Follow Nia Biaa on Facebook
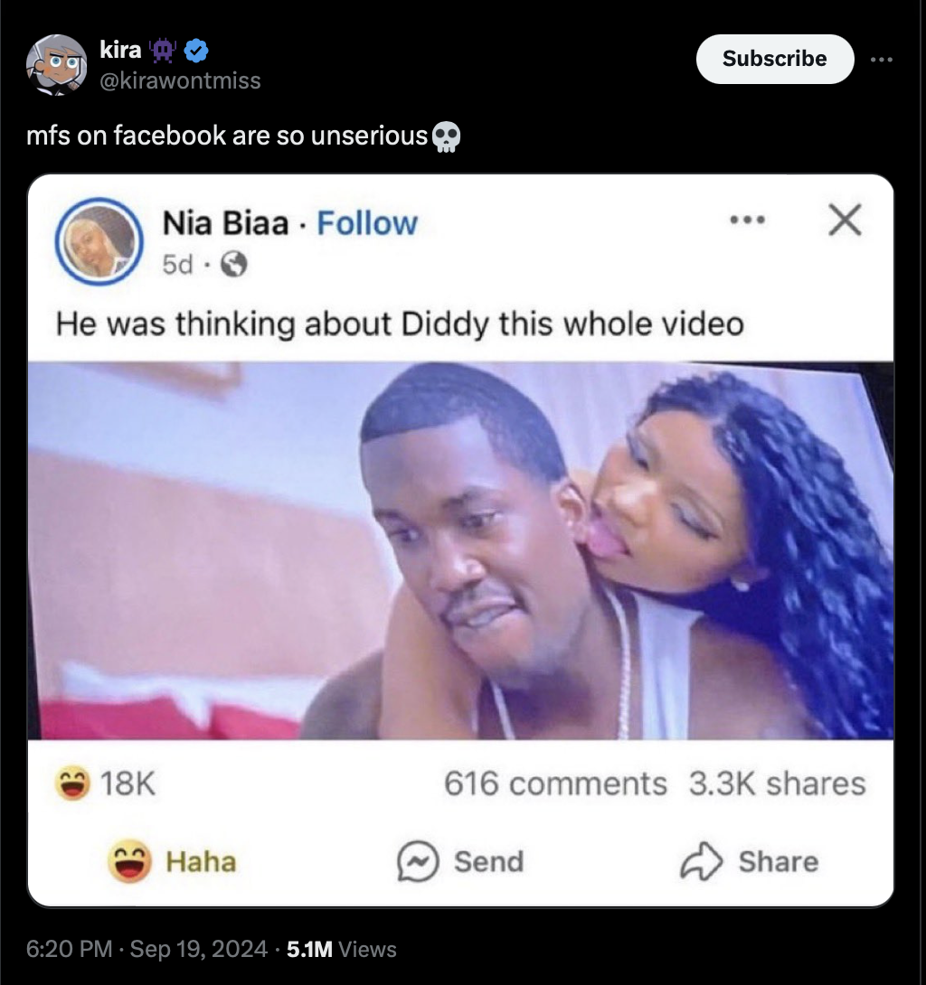Image resolution: width=926 pixels, height=985 pixels. [367, 223]
